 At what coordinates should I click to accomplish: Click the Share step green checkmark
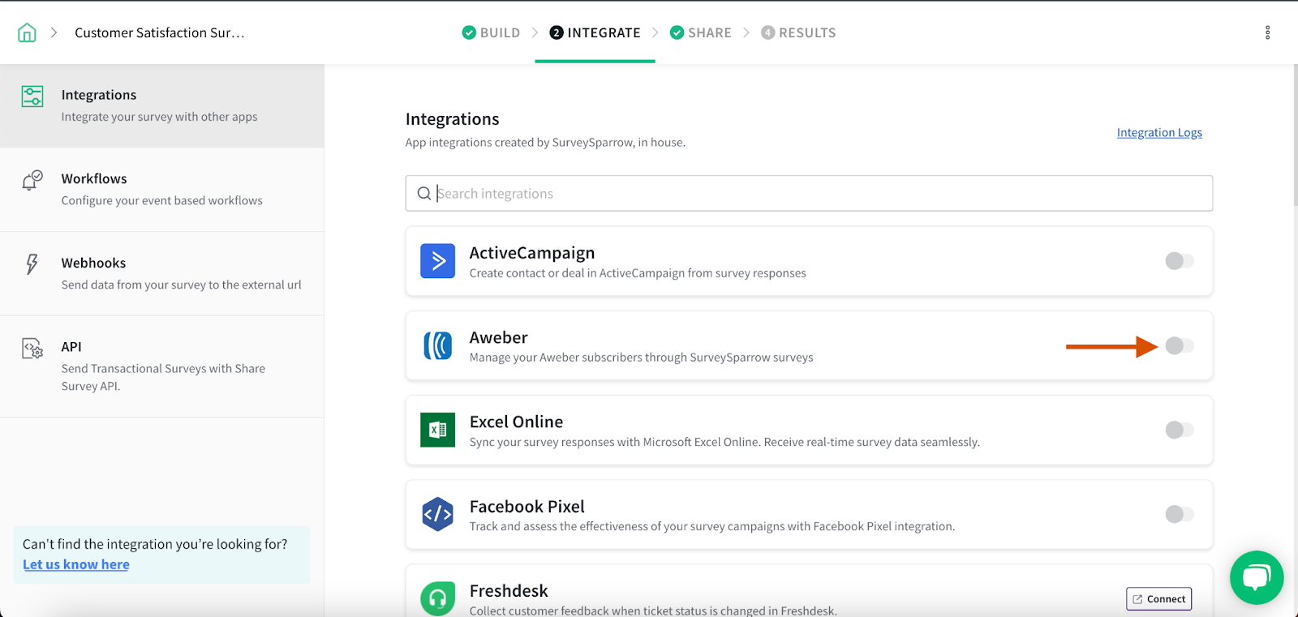(x=677, y=32)
